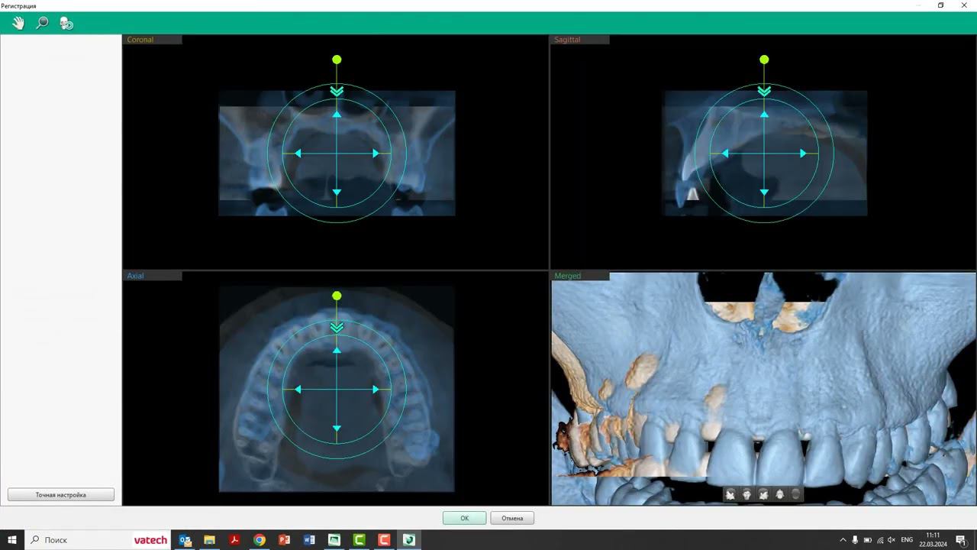
Task: Click left arrow of Axial manipulator
Action: tap(298, 390)
